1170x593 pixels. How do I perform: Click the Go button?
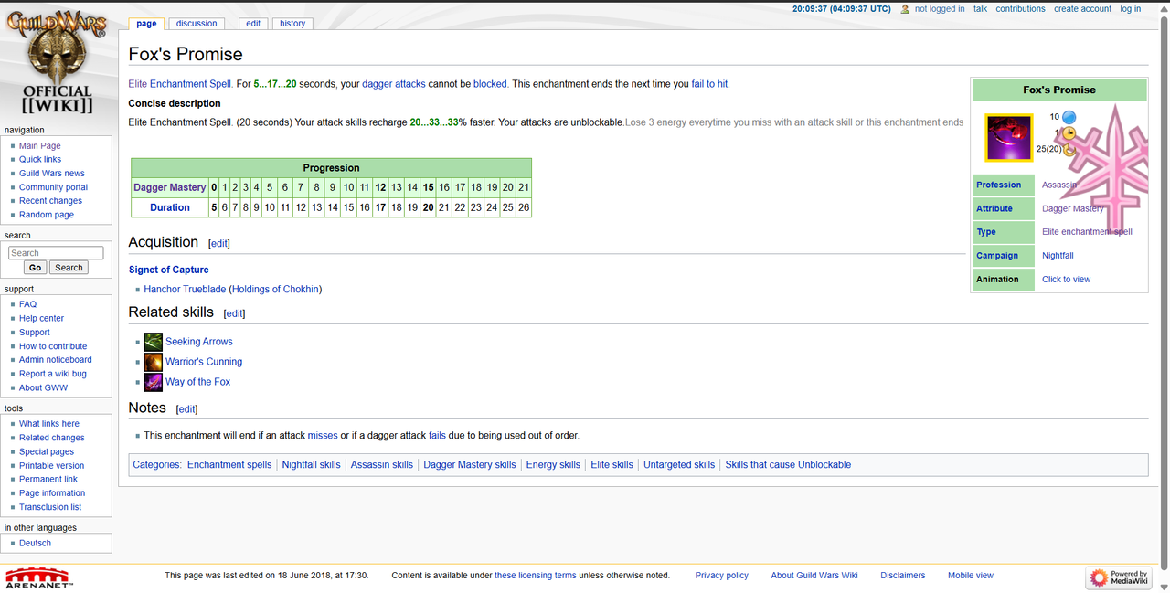pos(35,268)
